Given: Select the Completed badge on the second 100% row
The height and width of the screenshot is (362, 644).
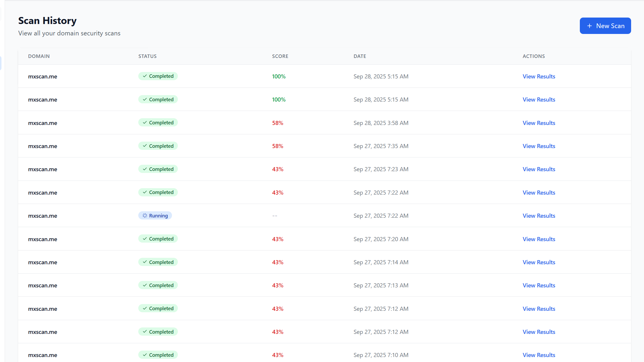Looking at the screenshot, I should [158, 99].
